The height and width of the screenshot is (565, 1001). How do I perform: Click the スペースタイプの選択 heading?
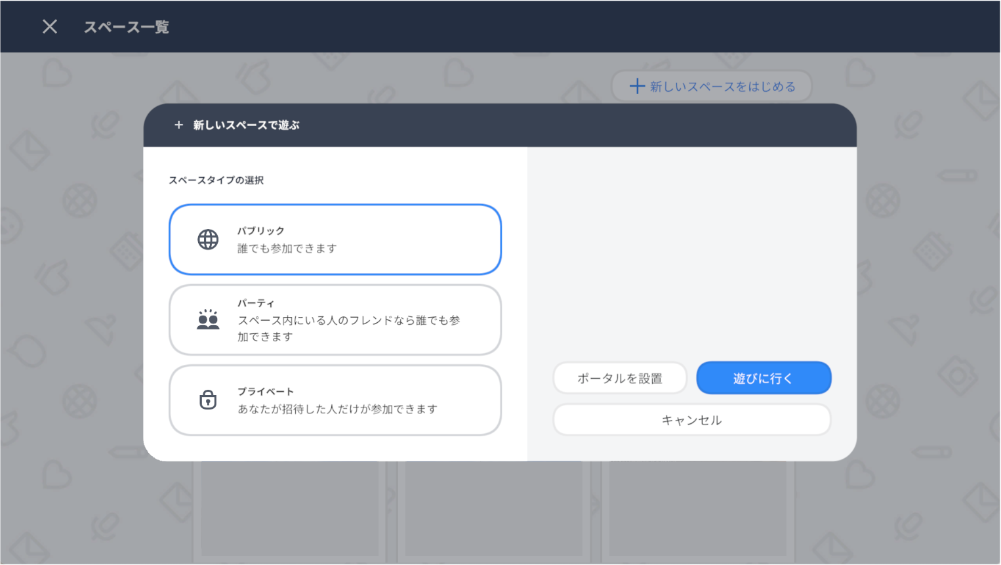pyautogui.click(x=216, y=180)
